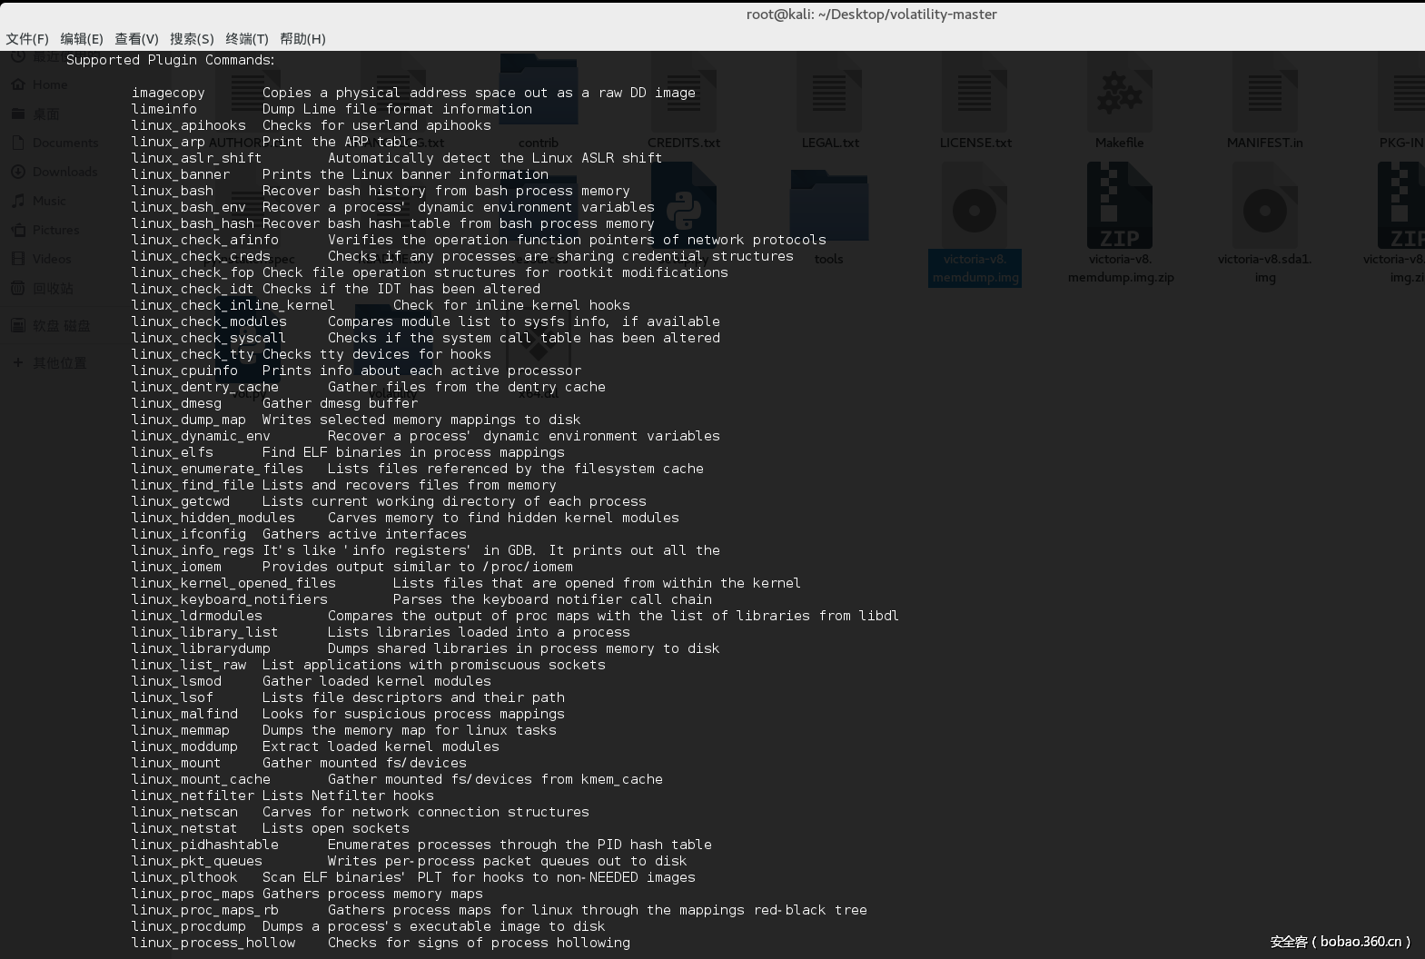Open the 查看(V) menu
Image resolution: width=1425 pixels, height=959 pixels.
coord(136,38)
